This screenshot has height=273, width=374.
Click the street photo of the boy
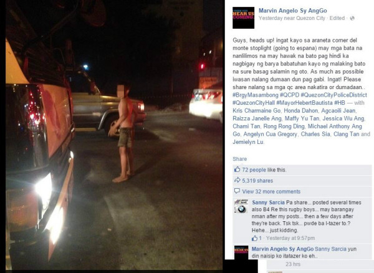tap(114, 135)
